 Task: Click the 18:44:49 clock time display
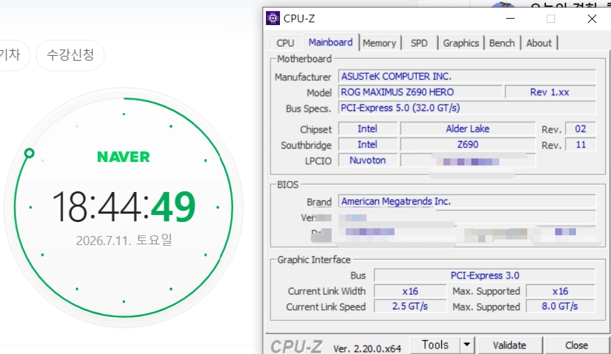tap(124, 207)
